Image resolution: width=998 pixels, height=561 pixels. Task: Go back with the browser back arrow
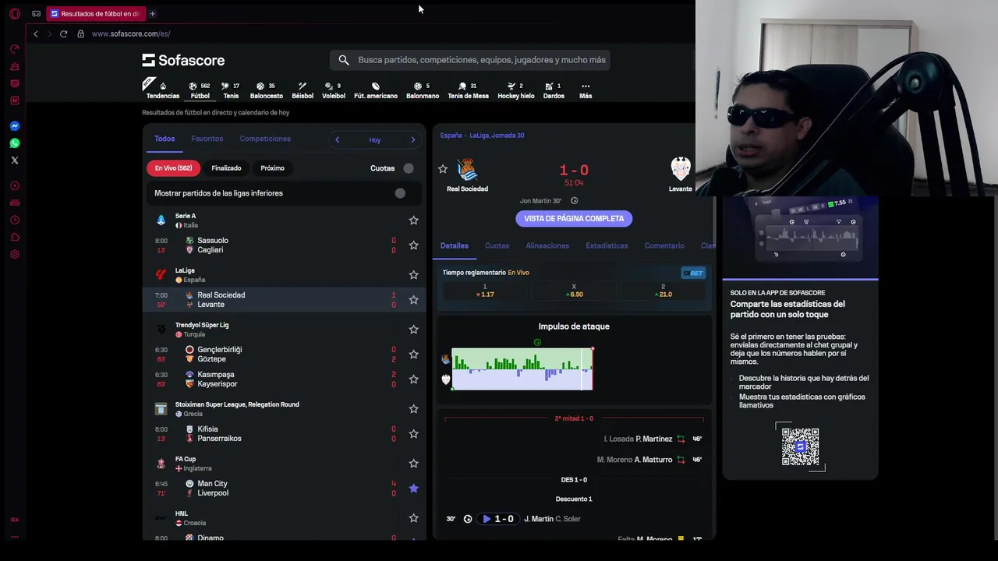coord(35,34)
